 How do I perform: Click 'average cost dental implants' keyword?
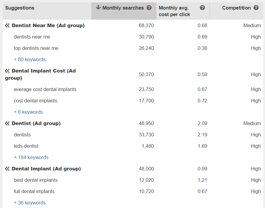[45, 90]
